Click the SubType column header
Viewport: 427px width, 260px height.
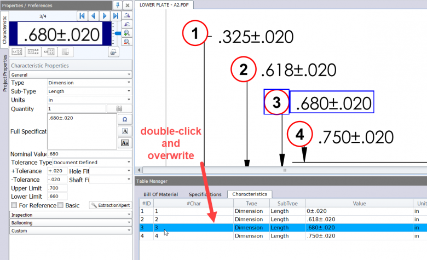point(287,204)
